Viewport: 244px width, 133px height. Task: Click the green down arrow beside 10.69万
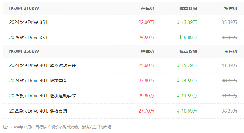pos(178,111)
